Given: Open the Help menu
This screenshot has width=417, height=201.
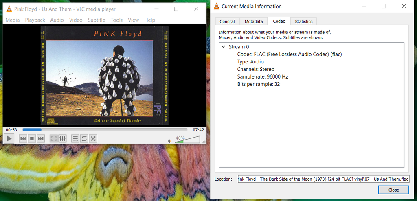Looking at the screenshot, I should coord(150,20).
